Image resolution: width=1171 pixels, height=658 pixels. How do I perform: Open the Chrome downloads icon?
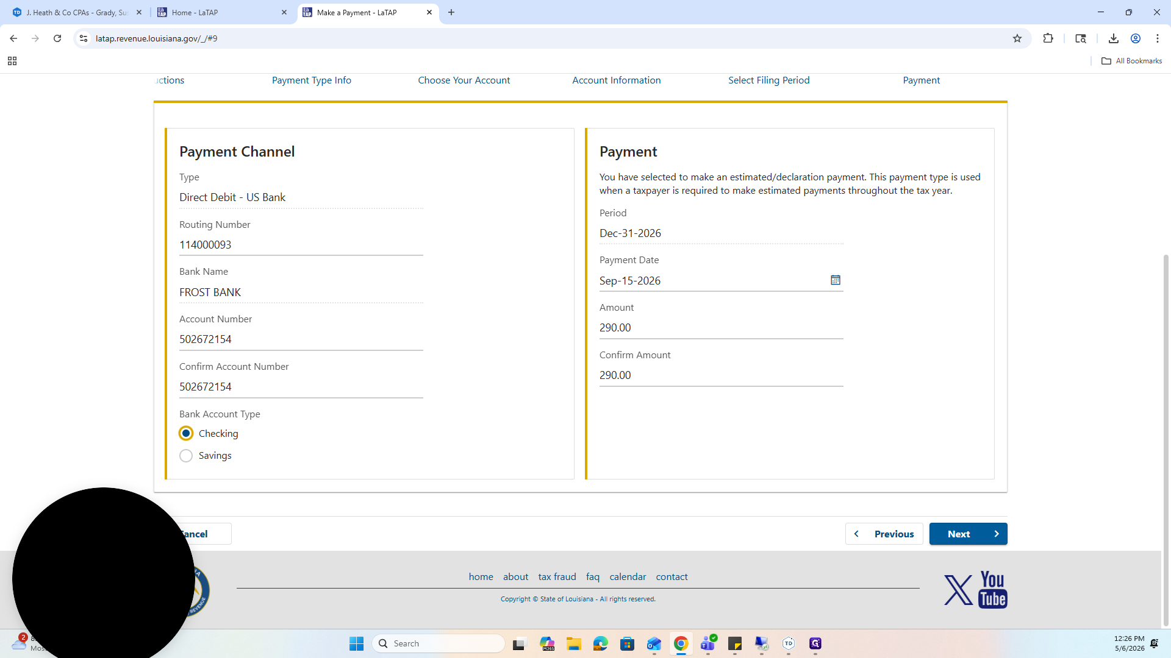coord(1114,38)
